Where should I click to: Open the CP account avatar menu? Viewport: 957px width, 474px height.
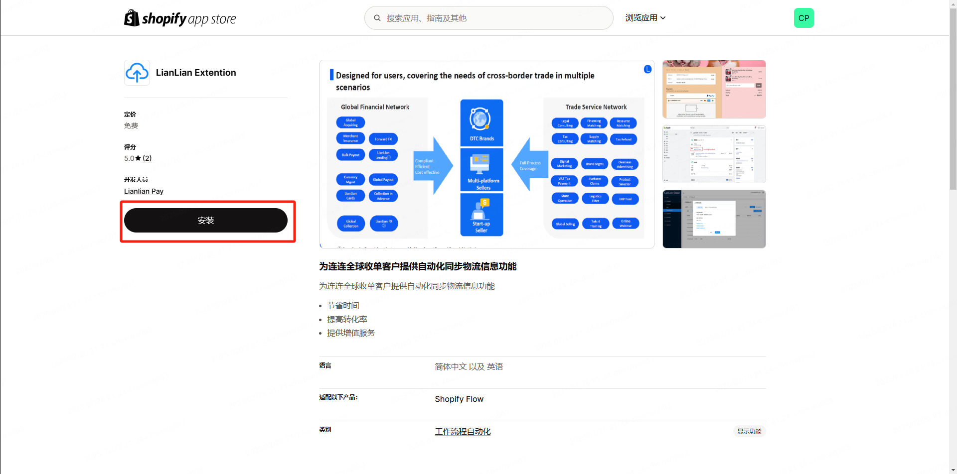point(803,18)
